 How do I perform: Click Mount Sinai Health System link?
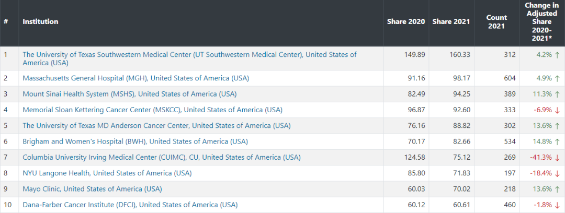[x=129, y=94]
